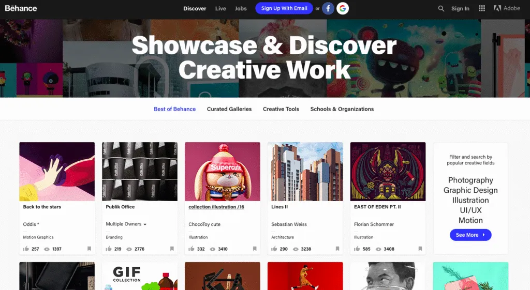530x290 pixels.
Task: Open Back to the stars thumbnail
Action: click(57, 172)
